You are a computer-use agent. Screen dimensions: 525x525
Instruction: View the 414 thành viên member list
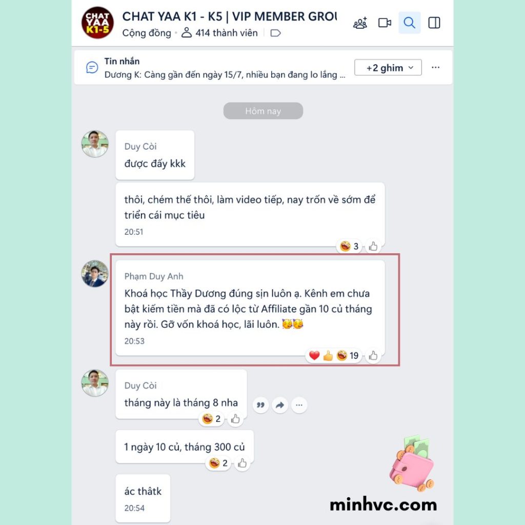(x=219, y=33)
